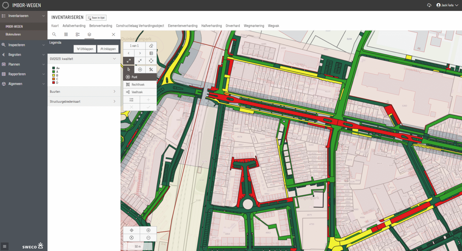462x251 pixels.
Task: Select IMBOR-WEGEN in the sidebar
Action: tap(24, 26)
